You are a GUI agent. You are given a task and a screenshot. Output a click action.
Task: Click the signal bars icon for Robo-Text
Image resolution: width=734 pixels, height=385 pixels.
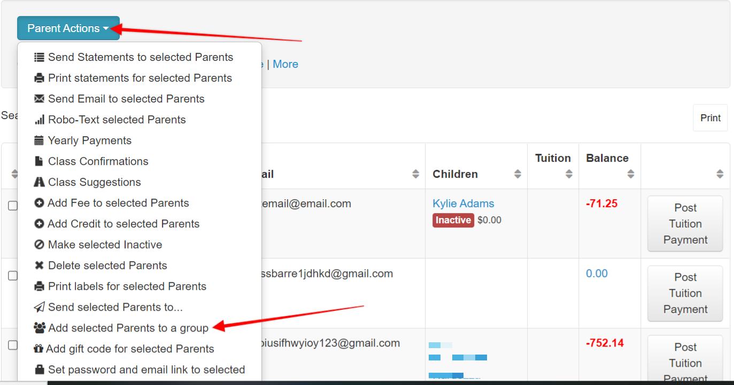click(39, 120)
